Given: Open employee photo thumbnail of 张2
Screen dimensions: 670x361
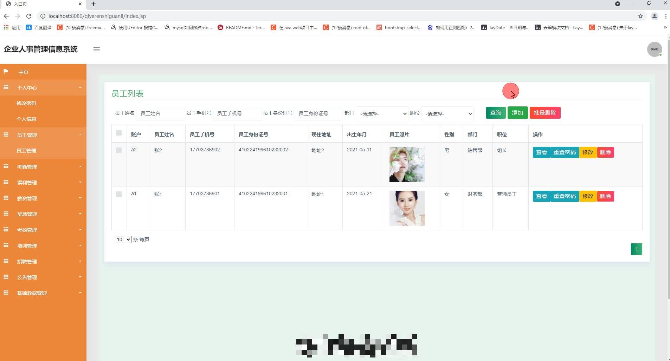Looking at the screenshot, I should tap(407, 164).
